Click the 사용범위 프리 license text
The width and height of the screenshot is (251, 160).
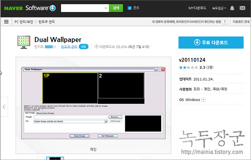click(203, 89)
